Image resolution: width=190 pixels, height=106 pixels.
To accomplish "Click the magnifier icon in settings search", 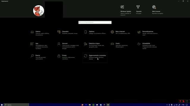I will point(110,22).
